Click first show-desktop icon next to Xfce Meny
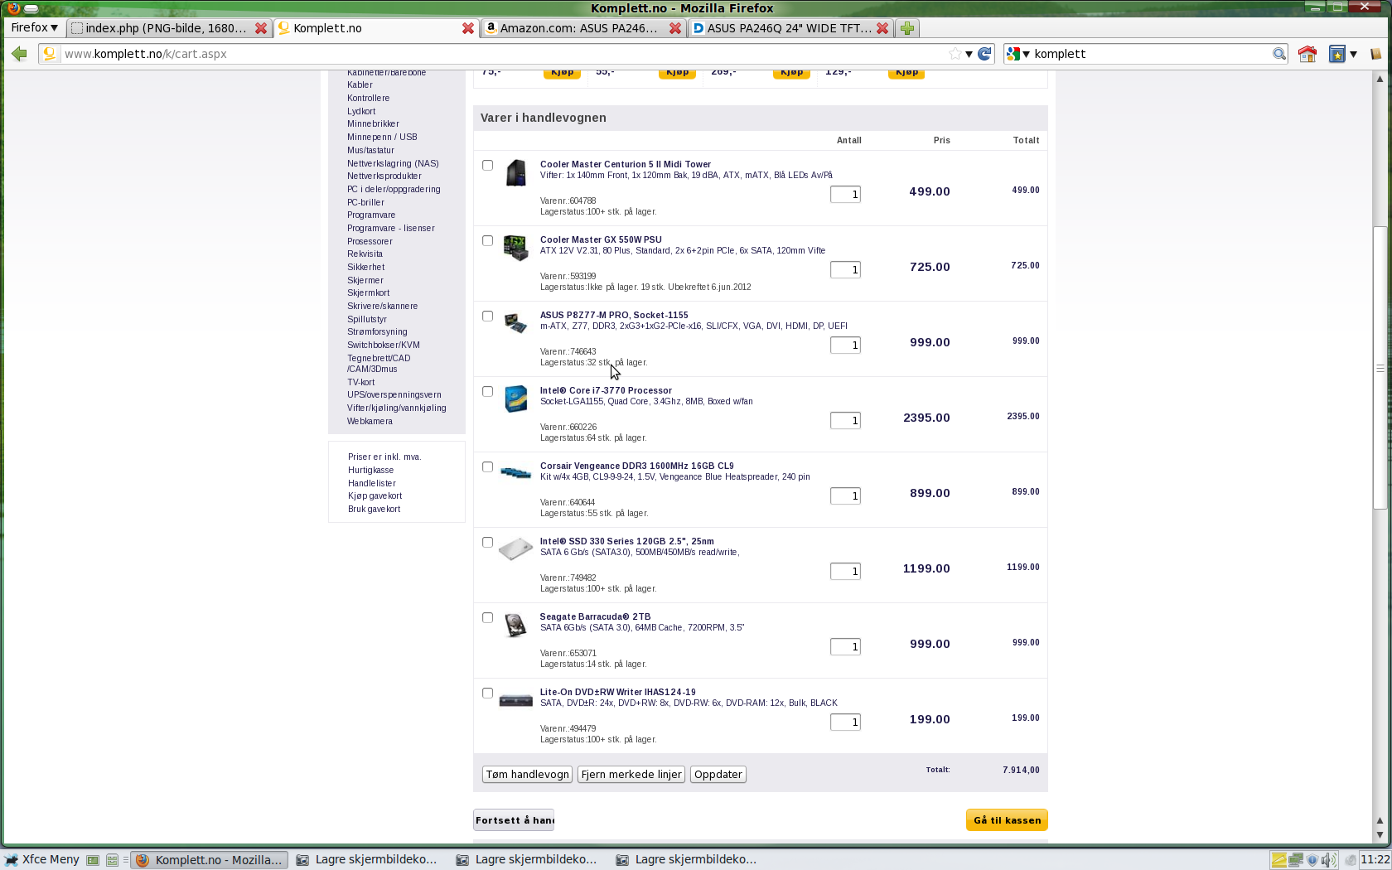This screenshot has height=870, width=1392. 93,860
